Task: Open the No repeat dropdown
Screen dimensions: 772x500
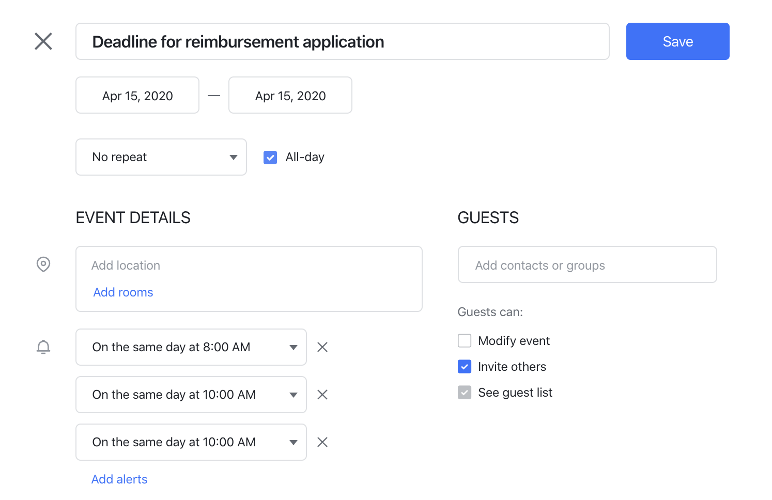Action: pyautogui.click(x=161, y=157)
